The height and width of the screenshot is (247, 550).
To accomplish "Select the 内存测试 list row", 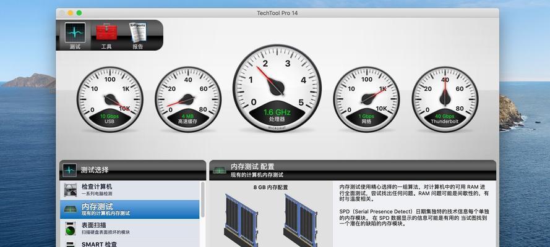I will pos(130,209).
